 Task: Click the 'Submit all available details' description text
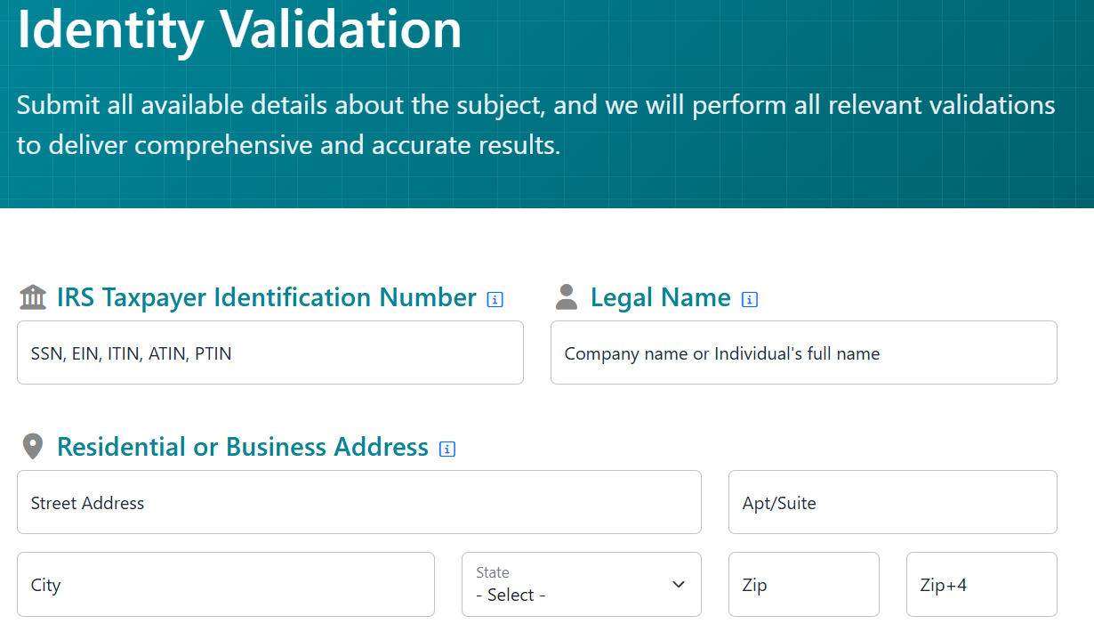click(x=535, y=125)
